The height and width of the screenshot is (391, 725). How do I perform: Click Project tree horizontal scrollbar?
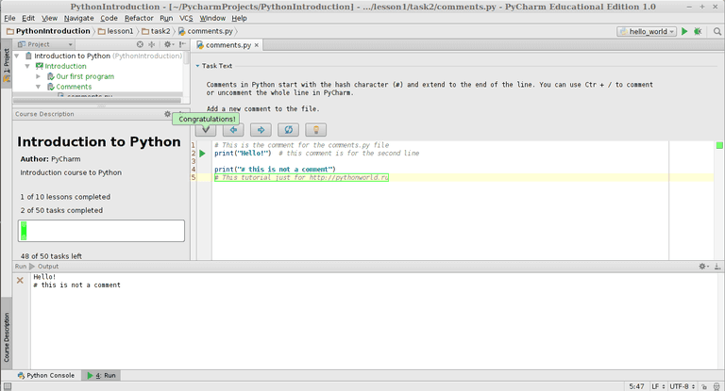pos(96,100)
